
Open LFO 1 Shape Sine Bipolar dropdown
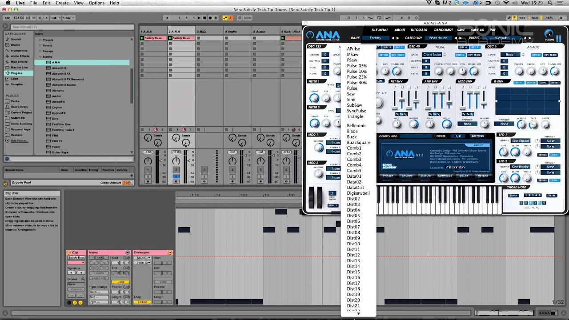(521, 141)
